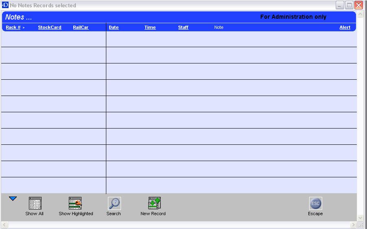The height and width of the screenshot is (229, 367).
Task: Sort by Rack # column header
Action: (13, 27)
